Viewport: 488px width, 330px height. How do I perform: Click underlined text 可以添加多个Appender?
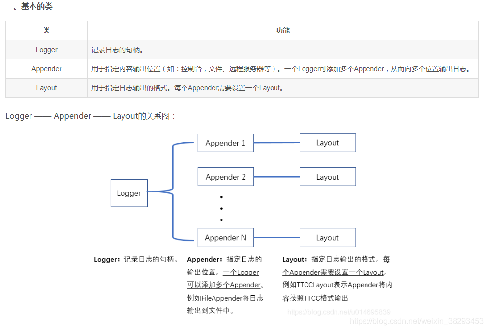[x=224, y=285]
